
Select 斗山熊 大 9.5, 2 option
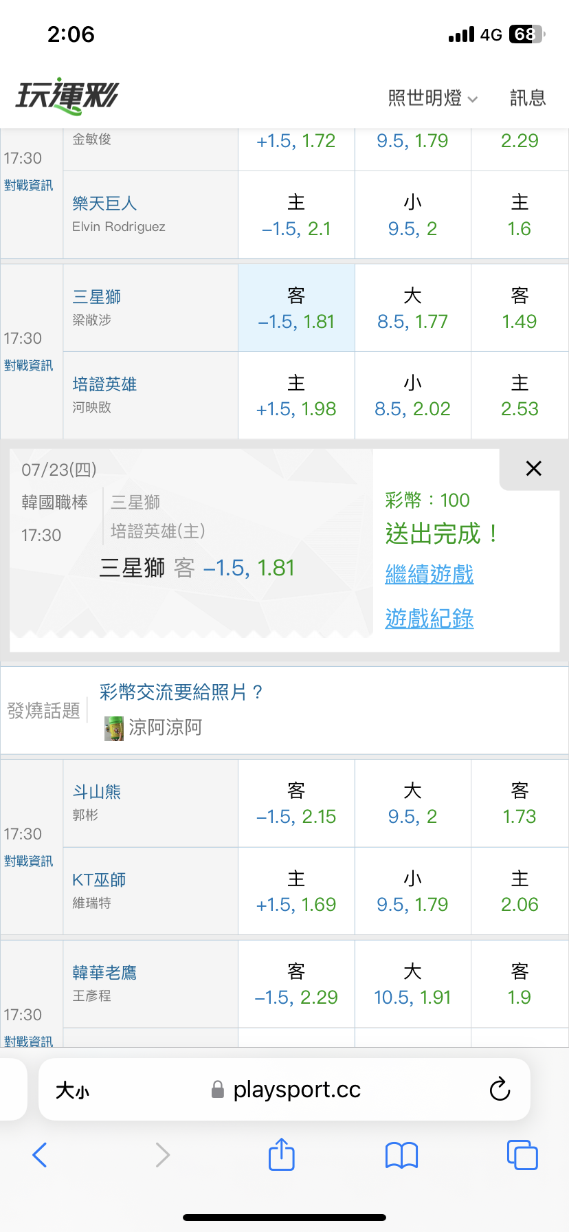[412, 804]
